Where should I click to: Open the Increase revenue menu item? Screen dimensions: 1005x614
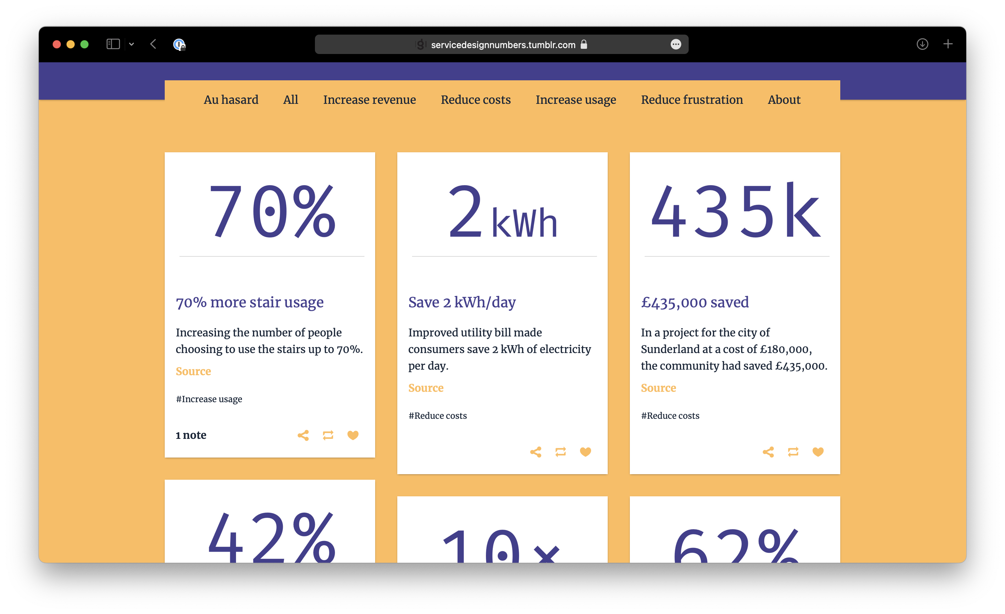pyautogui.click(x=369, y=100)
